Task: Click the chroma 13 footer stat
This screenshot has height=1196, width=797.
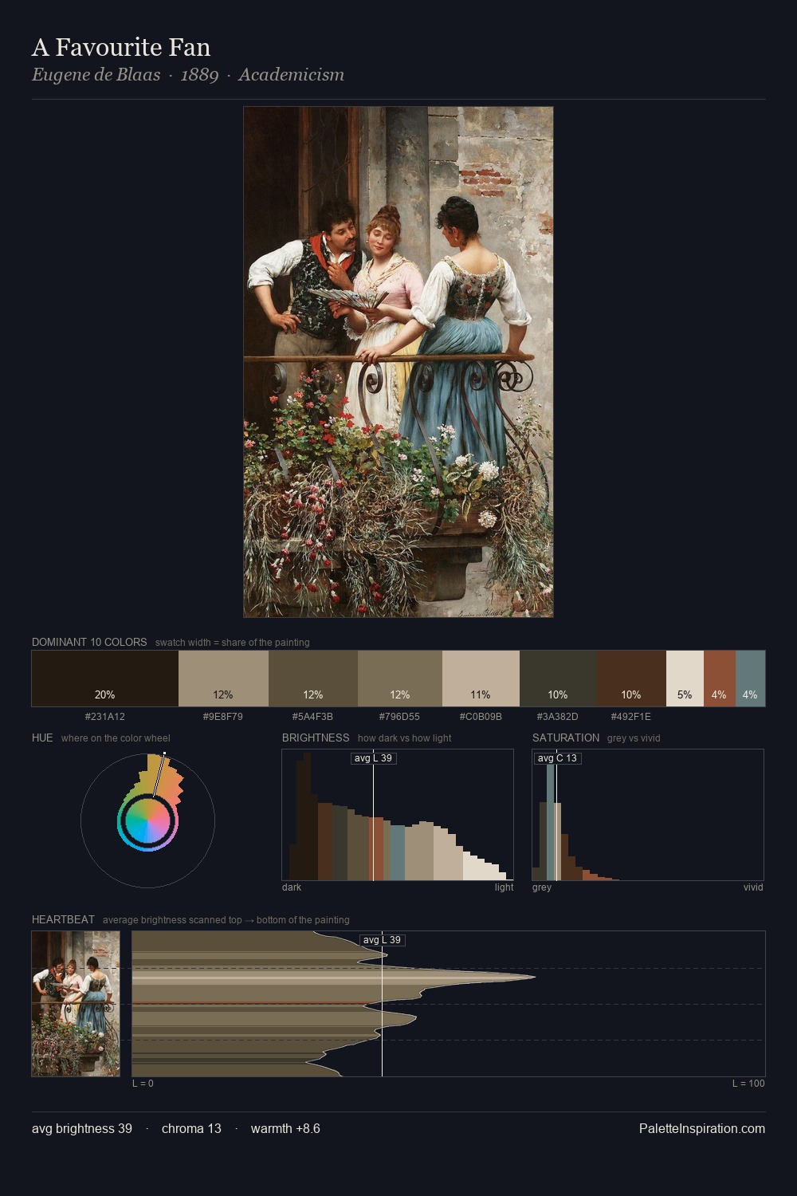Action: coord(191,1128)
